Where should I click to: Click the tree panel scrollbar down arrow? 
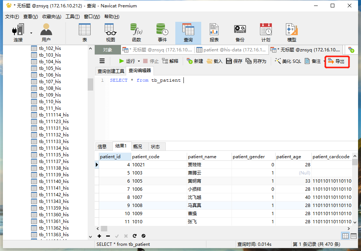click(x=90, y=237)
